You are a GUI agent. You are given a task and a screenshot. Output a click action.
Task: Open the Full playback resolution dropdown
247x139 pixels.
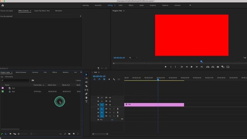tap(245, 58)
